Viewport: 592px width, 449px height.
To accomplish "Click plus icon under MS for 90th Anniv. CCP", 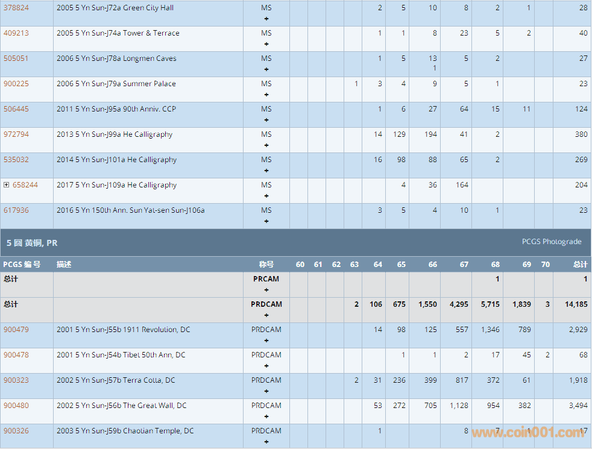I will point(266,120).
